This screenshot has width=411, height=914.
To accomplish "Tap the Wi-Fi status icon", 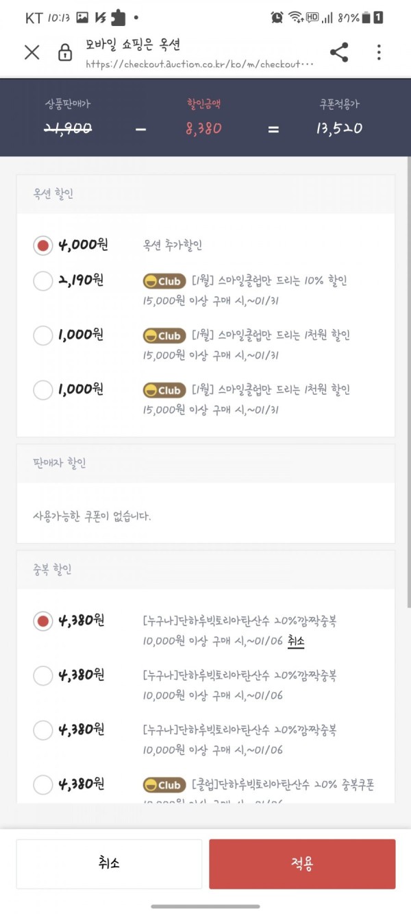I will (x=295, y=18).
